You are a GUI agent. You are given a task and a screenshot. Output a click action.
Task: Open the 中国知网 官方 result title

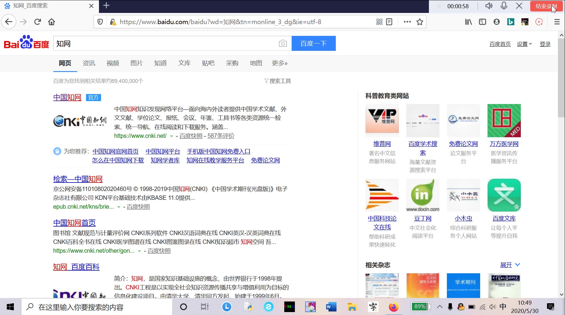pos(67,98)
